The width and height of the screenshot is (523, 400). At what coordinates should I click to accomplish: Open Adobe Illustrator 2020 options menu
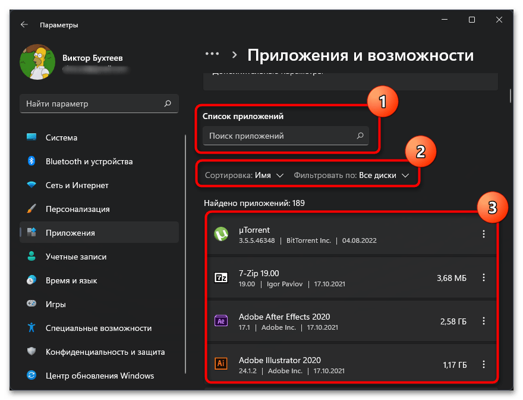click(484, 364)
